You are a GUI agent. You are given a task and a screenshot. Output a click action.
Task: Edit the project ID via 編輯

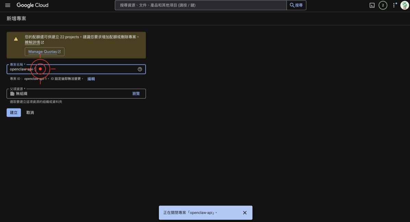tap(91, 79)
